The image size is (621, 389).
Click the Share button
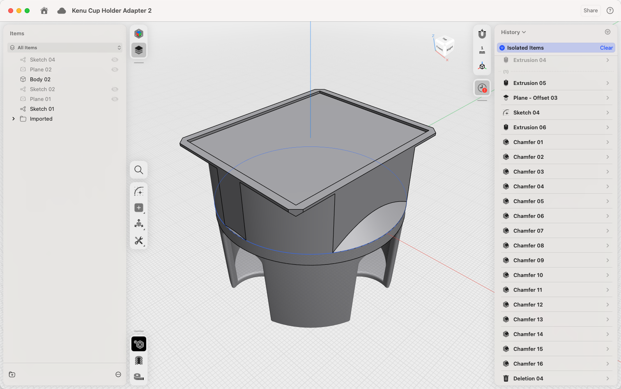pos(591,11)
